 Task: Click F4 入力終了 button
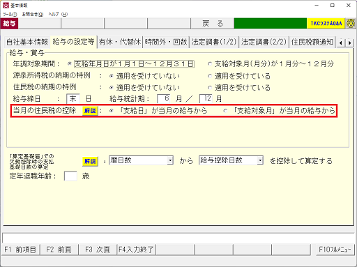136,250
